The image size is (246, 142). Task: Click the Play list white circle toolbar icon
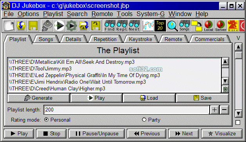[59, 25]
